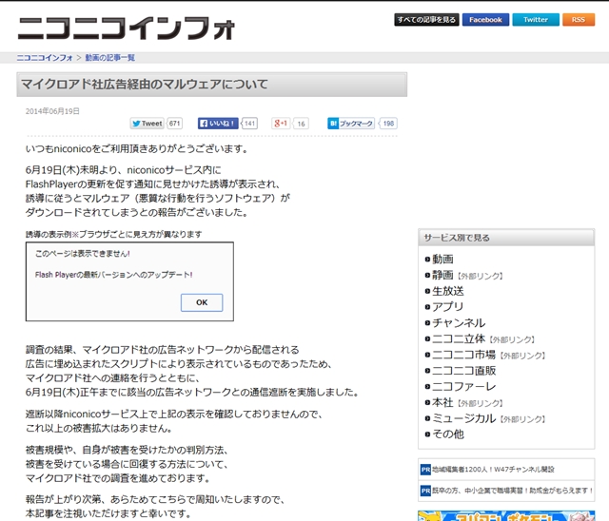609x521 pixels.
Task: Click the article title マイクロアド社広告経由のマルウェアについて
Action: pyautogui.click(x=145, y=85)
